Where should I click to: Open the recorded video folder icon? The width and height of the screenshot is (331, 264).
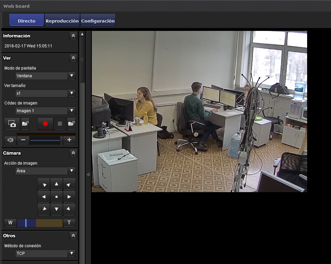pyautogui.click(x=71, y=124)
